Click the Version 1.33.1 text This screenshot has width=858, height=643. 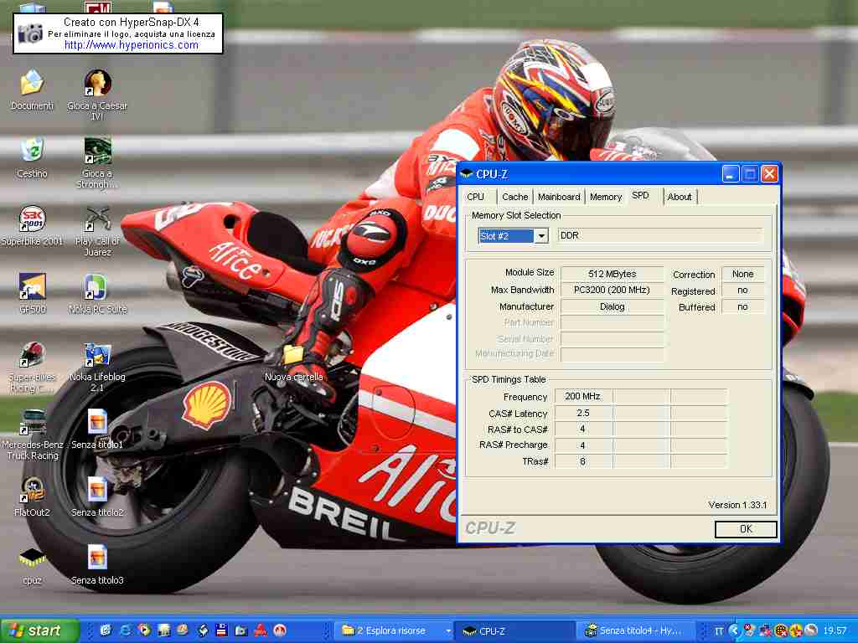pos(737,505)
